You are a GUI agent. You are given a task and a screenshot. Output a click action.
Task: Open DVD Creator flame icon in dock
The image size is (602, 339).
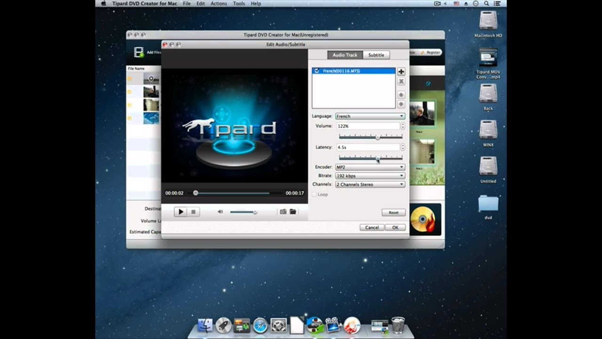(x=352, y=325)
